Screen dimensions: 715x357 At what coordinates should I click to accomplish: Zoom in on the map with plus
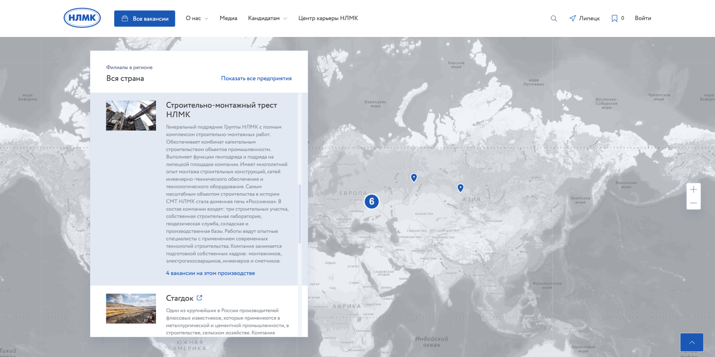pyautogui.click(x=694, y=189)
